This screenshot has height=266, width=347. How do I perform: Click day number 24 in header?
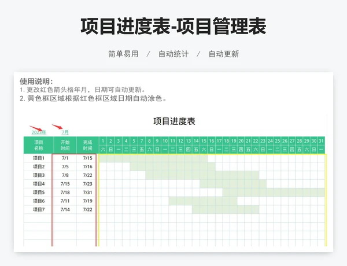click(x=270, y=141)
